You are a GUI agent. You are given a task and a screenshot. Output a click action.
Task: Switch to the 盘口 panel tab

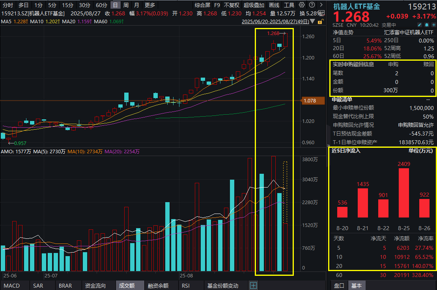pyautogui.click(x=339, y=286)
